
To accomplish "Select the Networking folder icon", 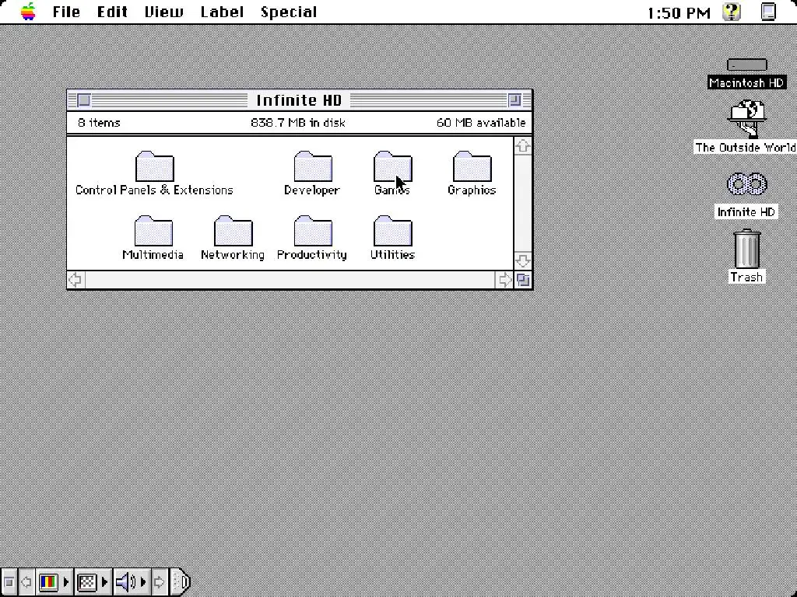I will [x=233, y=230].
